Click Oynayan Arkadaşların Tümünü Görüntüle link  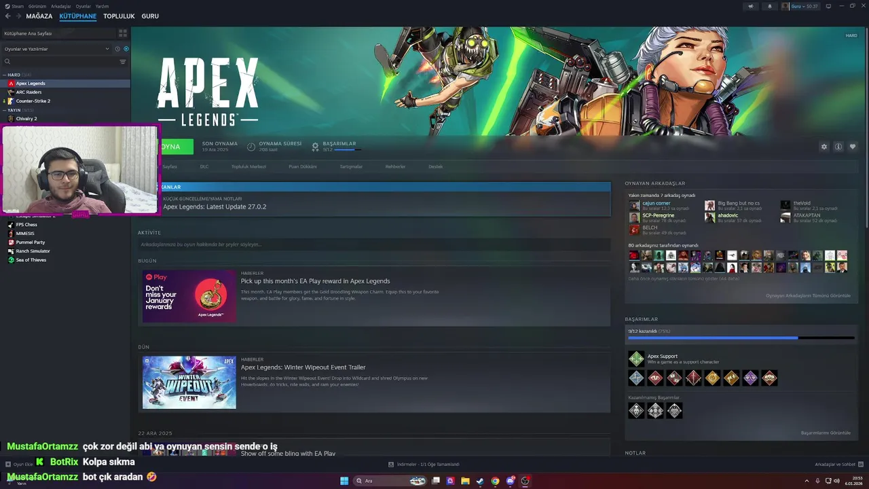pos(808,295)
